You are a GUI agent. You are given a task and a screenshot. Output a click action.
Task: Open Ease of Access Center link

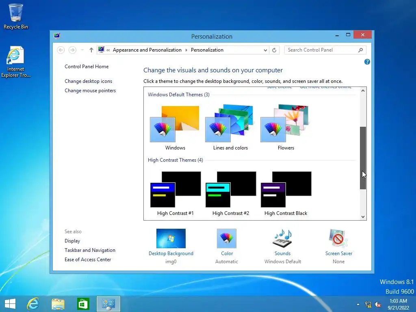(x=88, y=260)
